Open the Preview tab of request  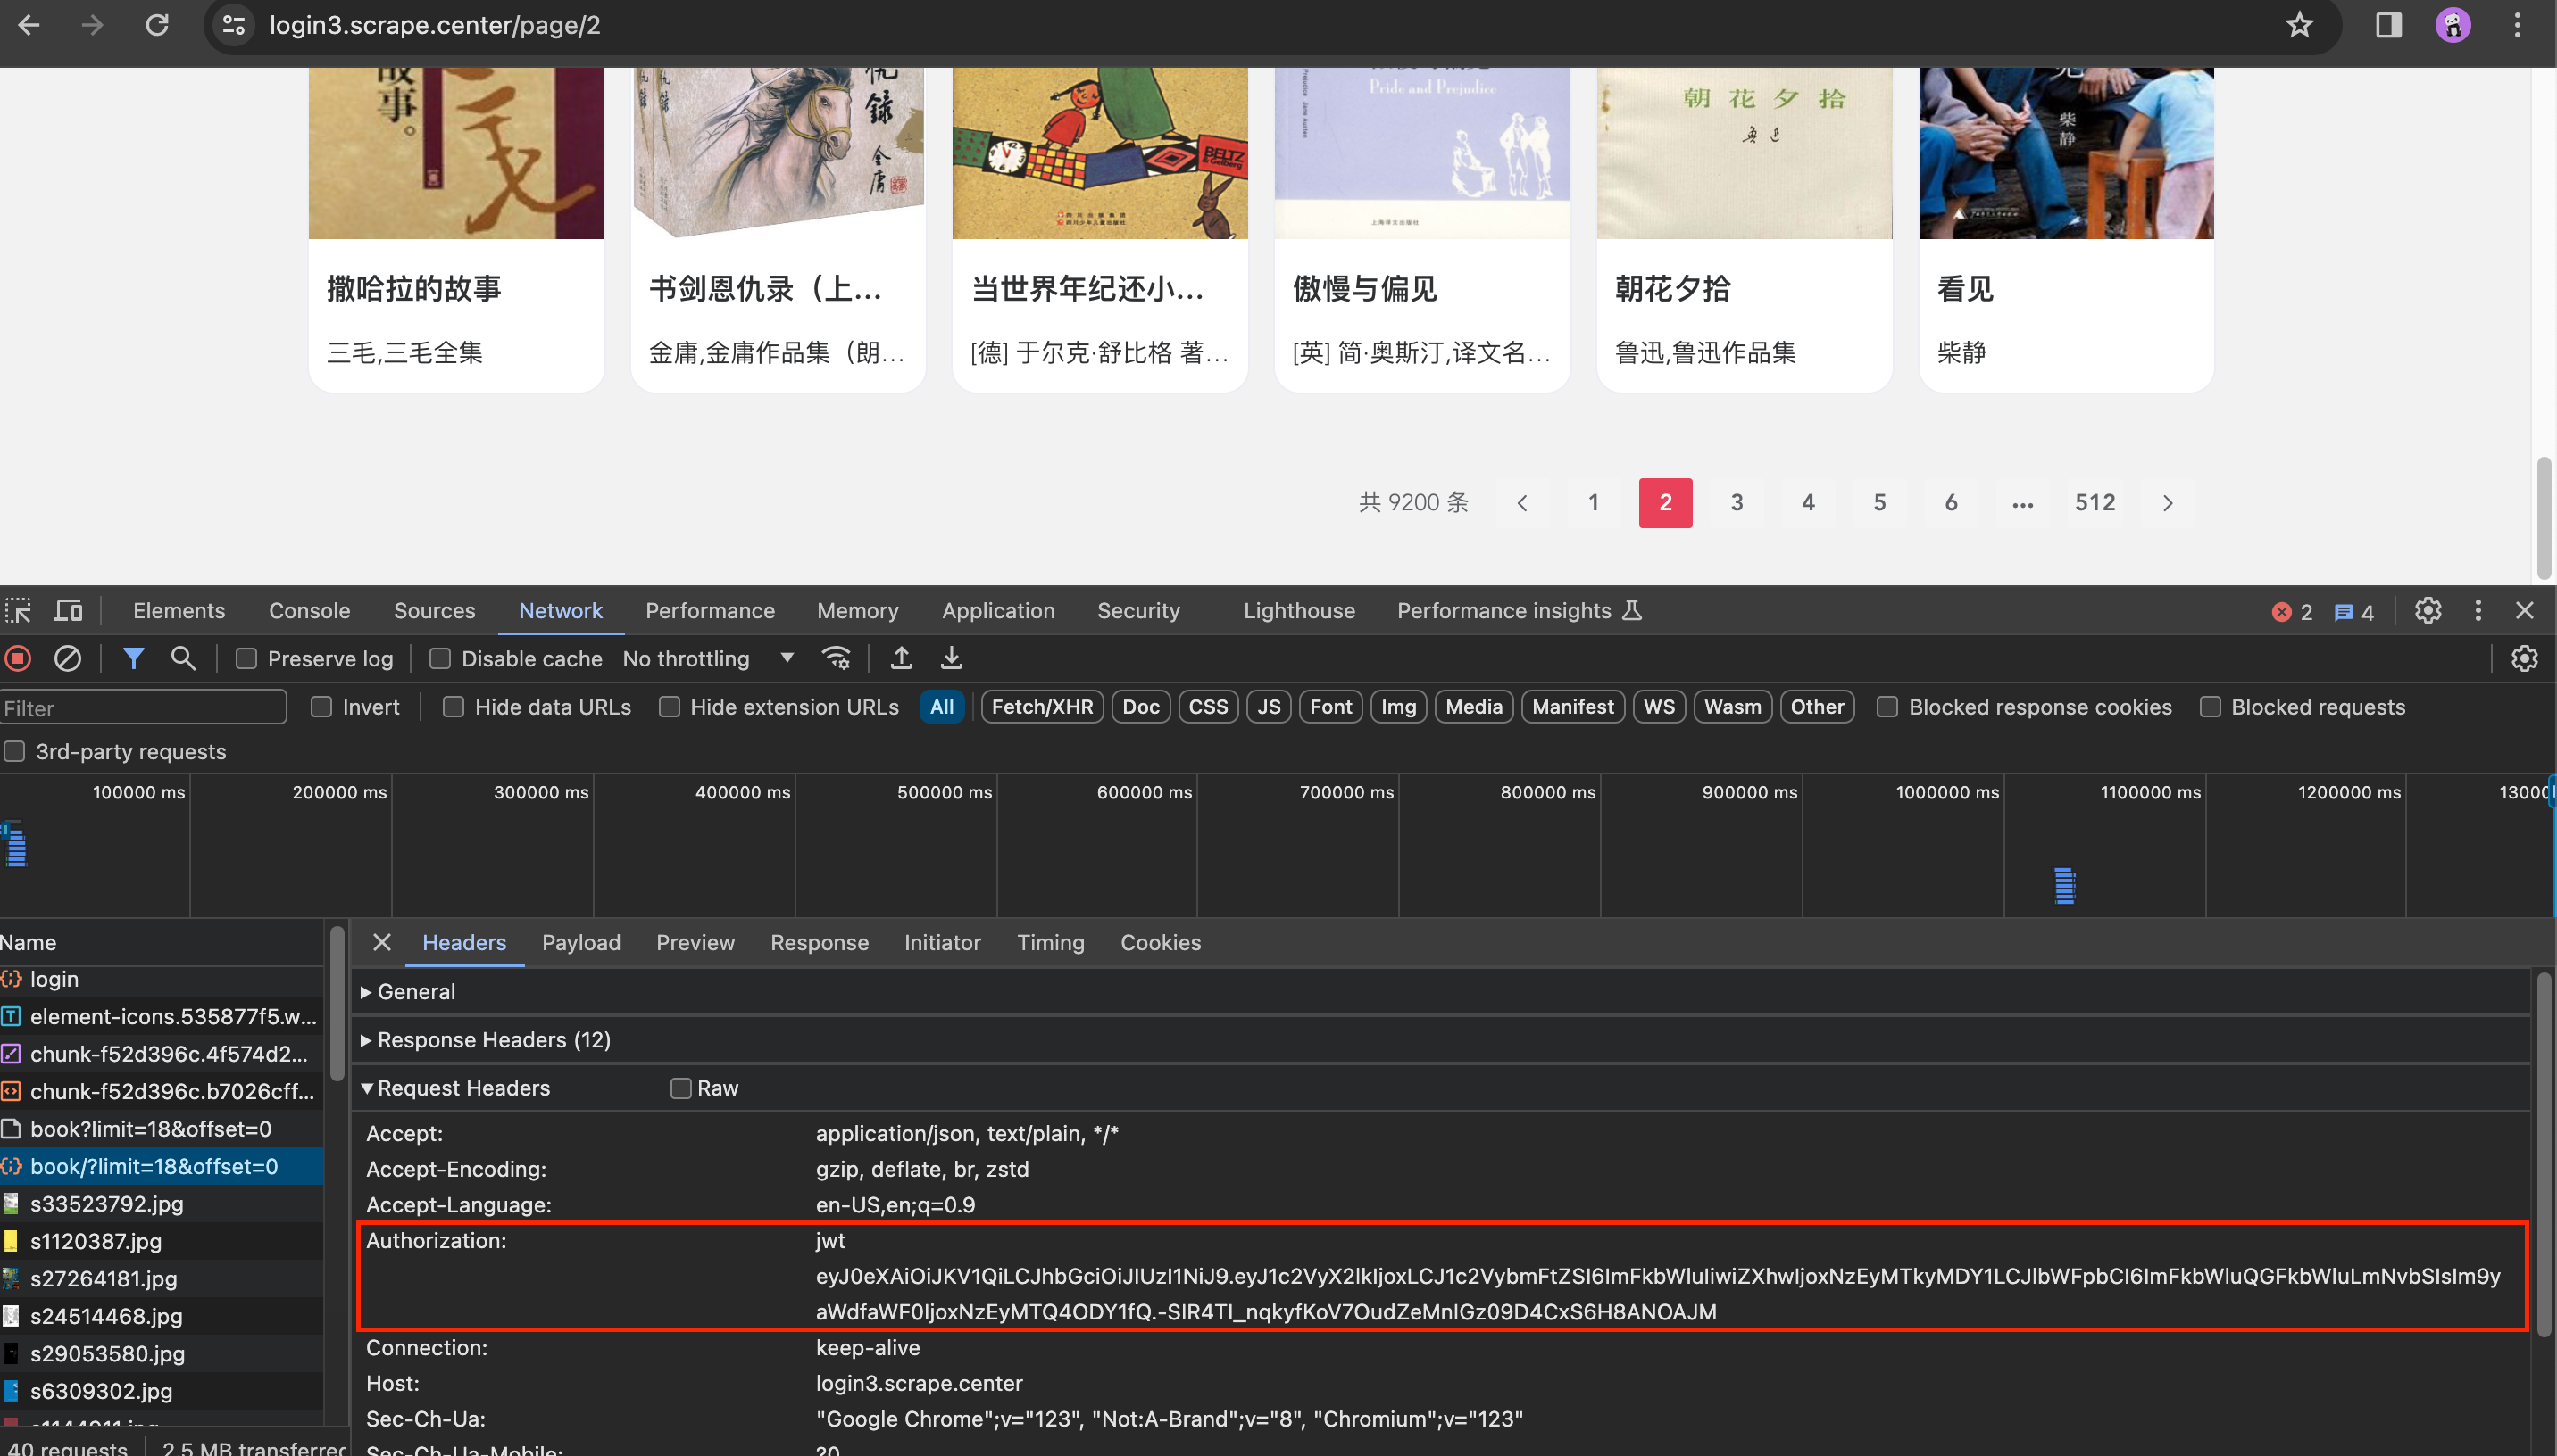point(695,942)
